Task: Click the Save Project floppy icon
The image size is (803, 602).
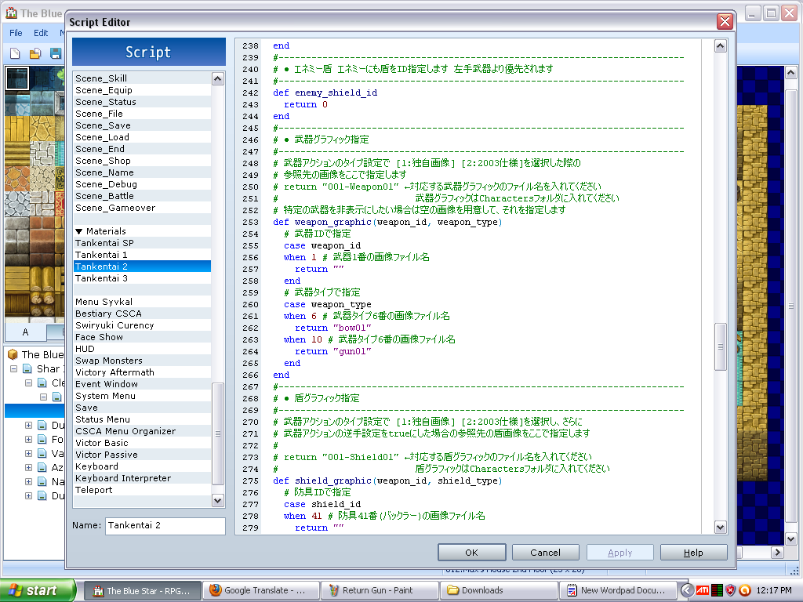Action: point(56,53)
